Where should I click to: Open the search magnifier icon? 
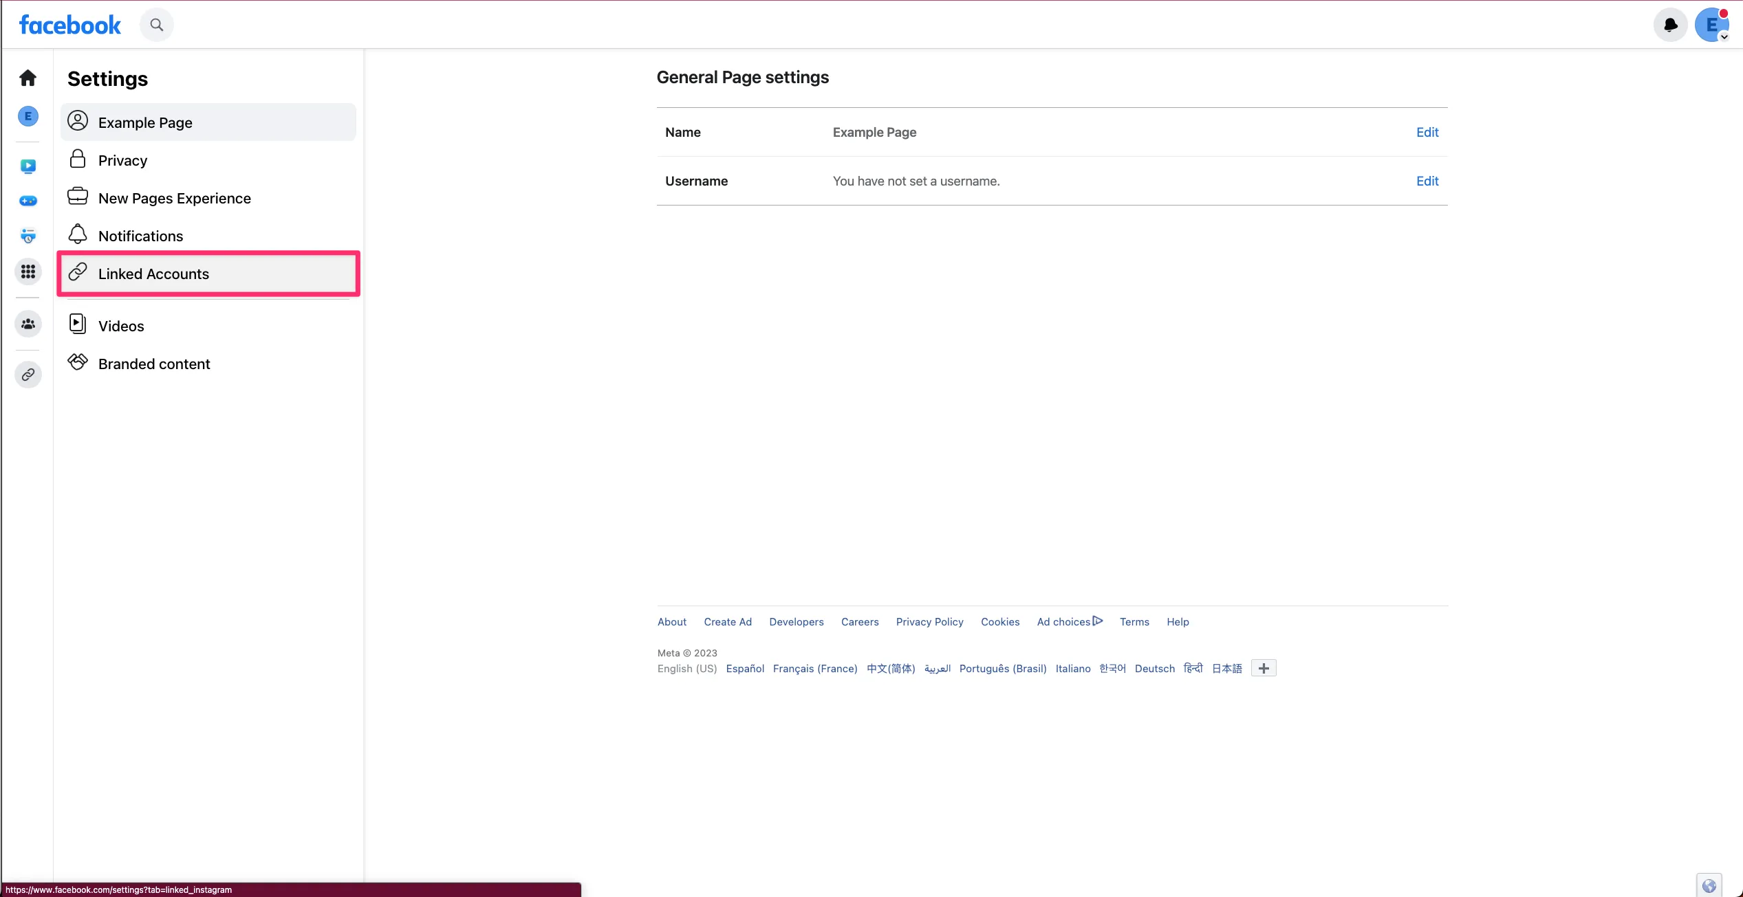tap(157, 25)
